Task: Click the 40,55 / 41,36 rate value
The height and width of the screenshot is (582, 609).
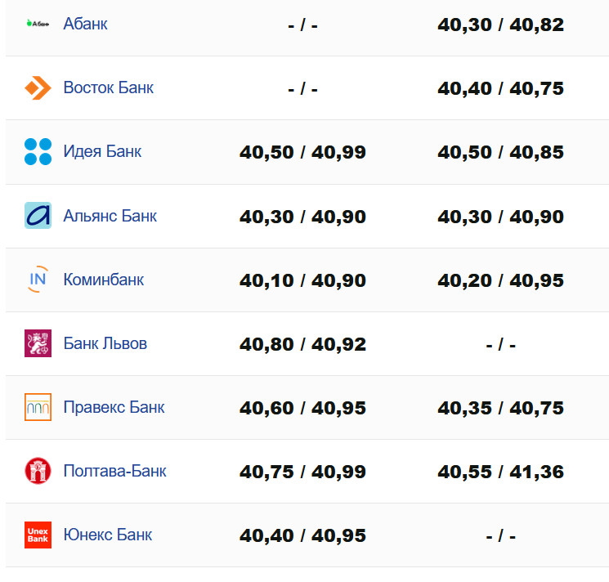Action: (x=500, y=472)
